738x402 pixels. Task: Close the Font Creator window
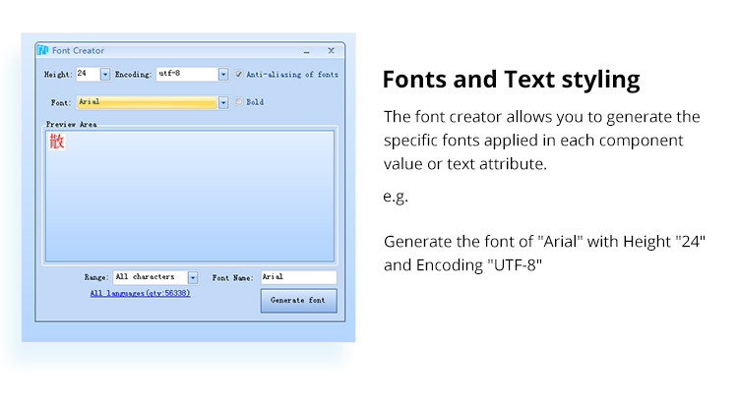click(332, 50)
